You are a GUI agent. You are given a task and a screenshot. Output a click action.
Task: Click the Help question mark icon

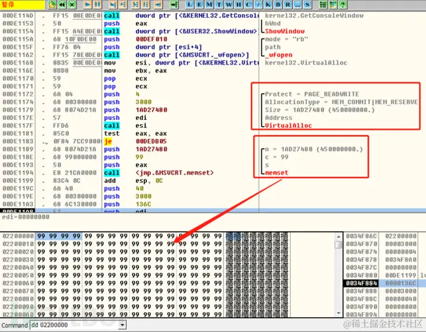point(343,4)
